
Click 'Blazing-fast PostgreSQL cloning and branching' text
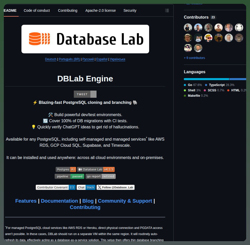pyautogui.click(x=85, y=102)
